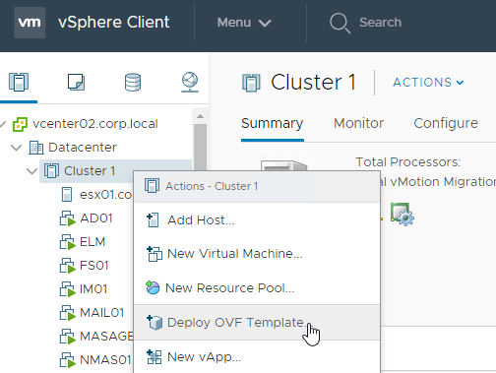The image size is (496, 373).
Task: Click the MASAGE VM icon
Action: 68,337
